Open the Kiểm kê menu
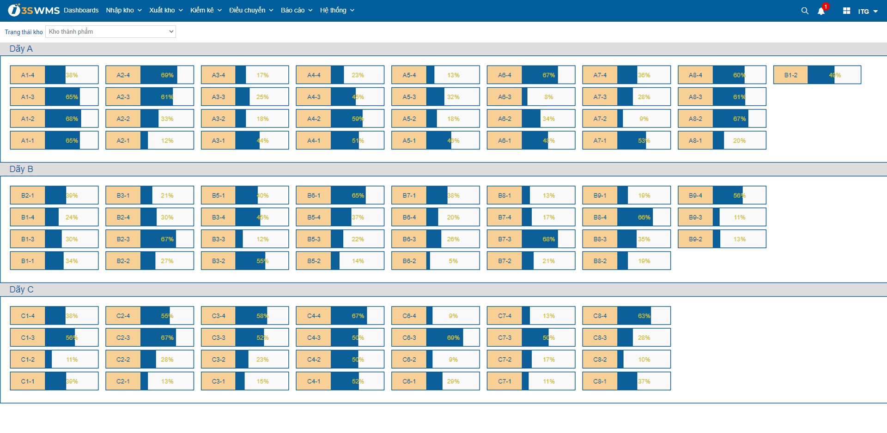This screenshot has height=433, width=887. pos(206,10)
